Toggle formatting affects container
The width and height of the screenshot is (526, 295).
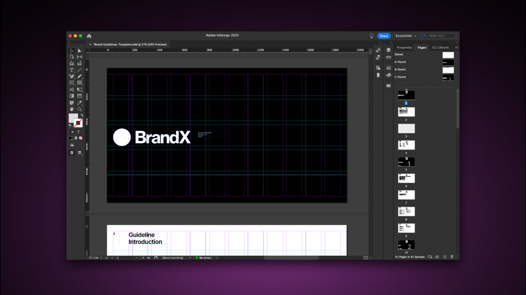click(72, 132)
